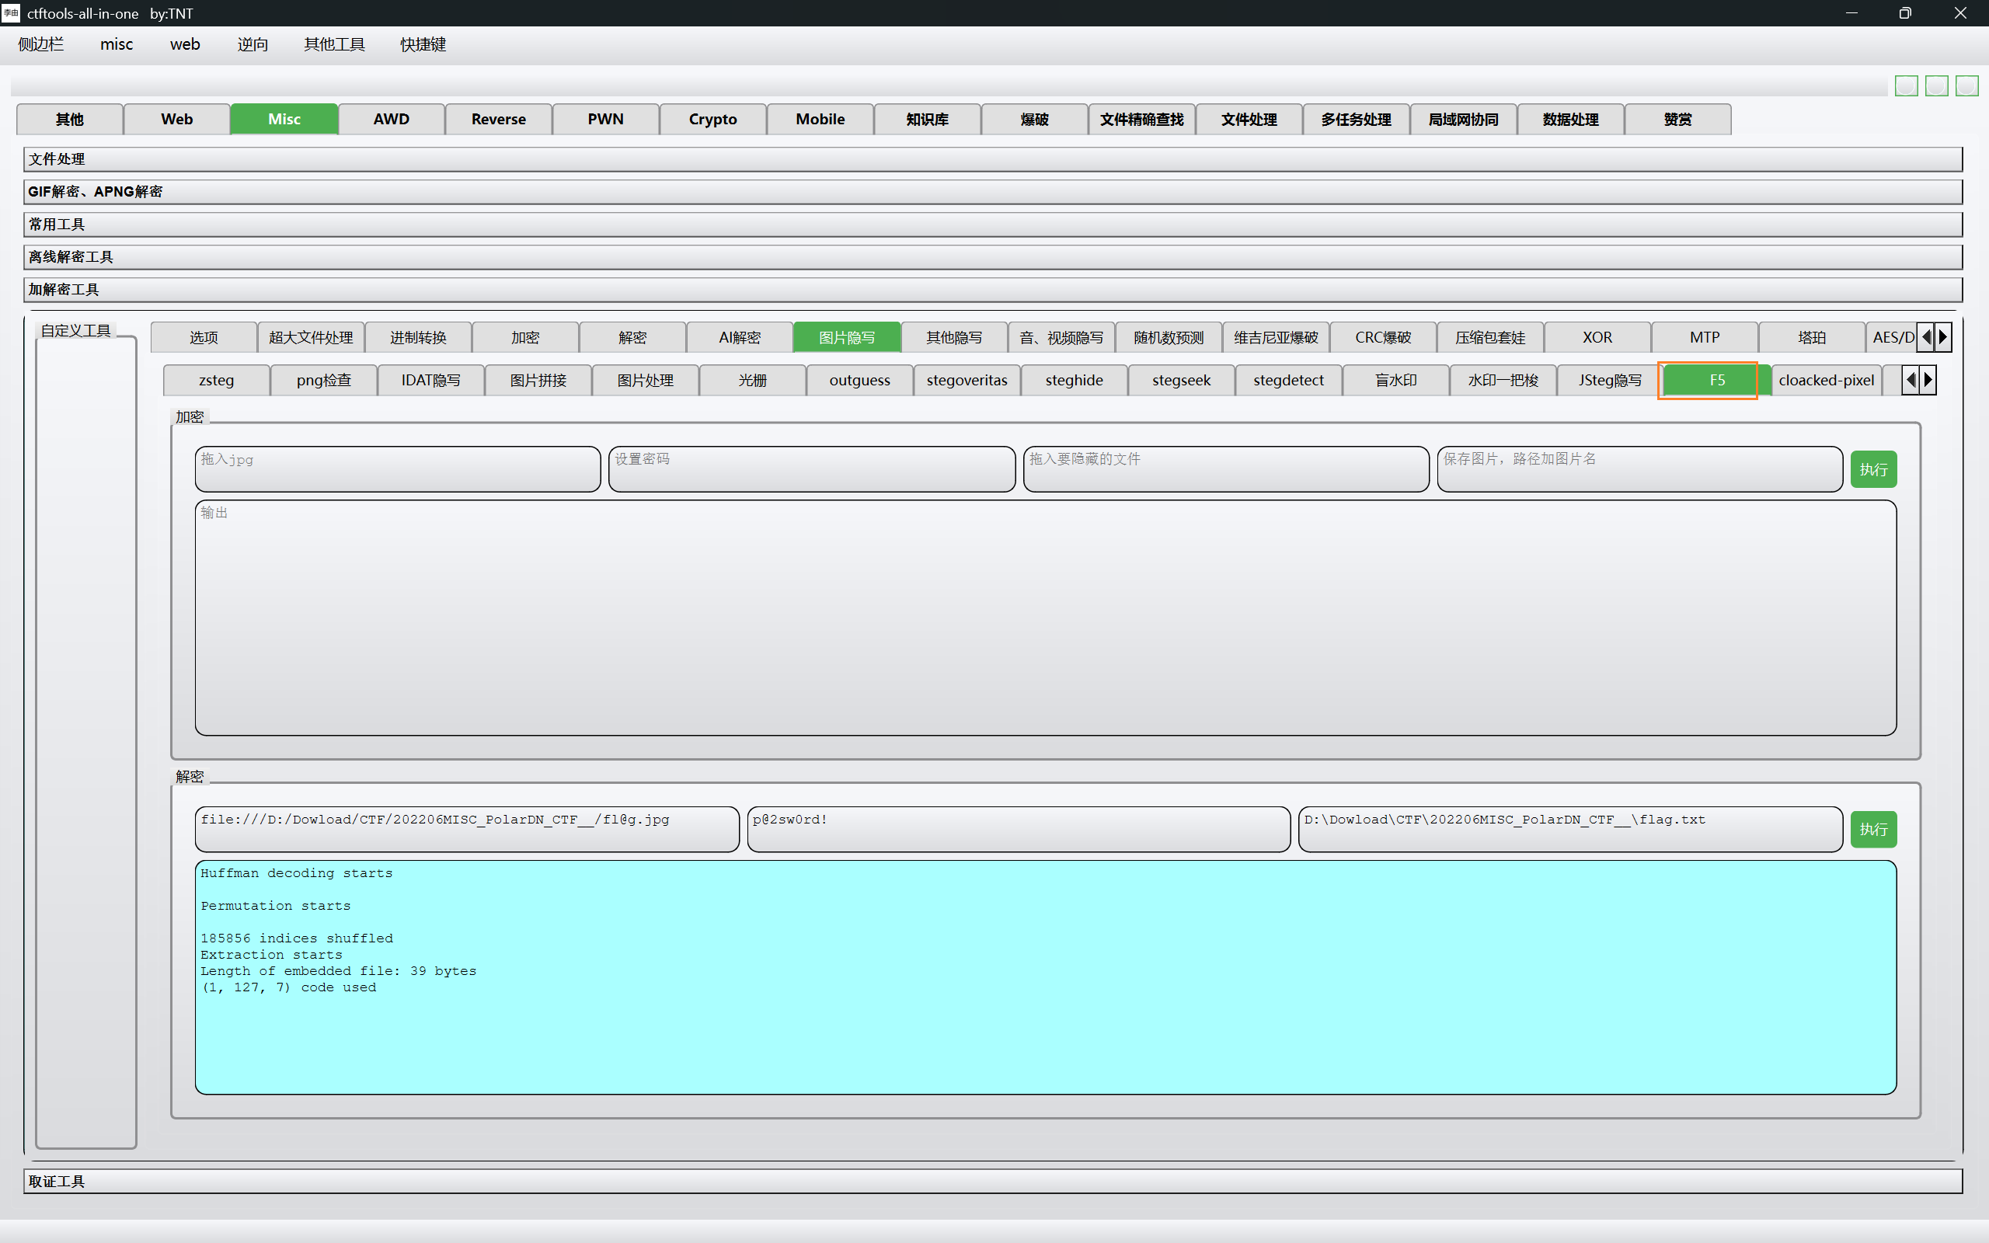Image resolution: width=1989 pixels, height=1243 pixels.
Task: Click the first small square button at top right
Action: [1906, 85]
